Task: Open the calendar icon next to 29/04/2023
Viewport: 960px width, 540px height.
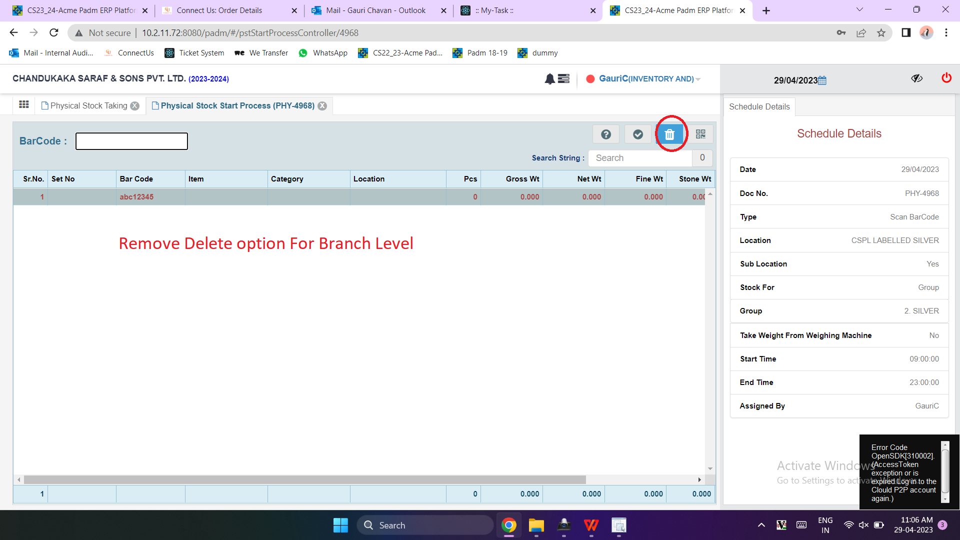Action: point(822,80)
